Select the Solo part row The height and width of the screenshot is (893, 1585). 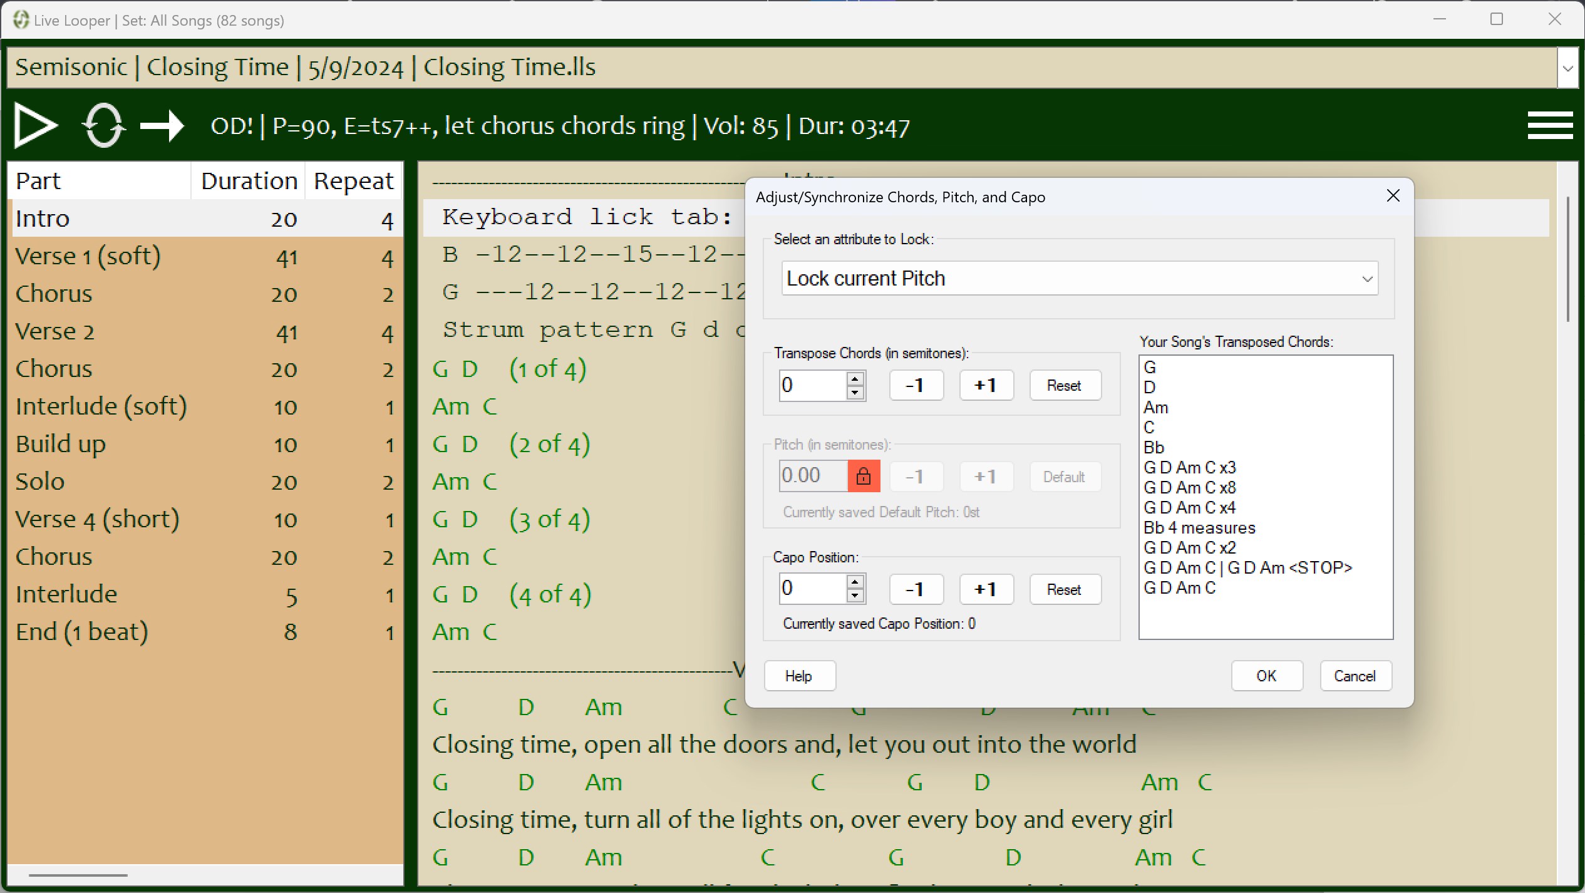[x=205, y=482]
